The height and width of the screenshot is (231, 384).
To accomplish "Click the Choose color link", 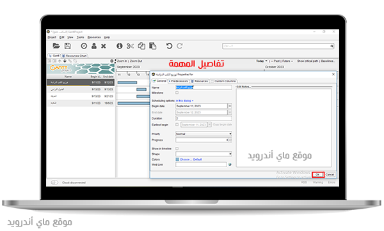I will point(185,160).
